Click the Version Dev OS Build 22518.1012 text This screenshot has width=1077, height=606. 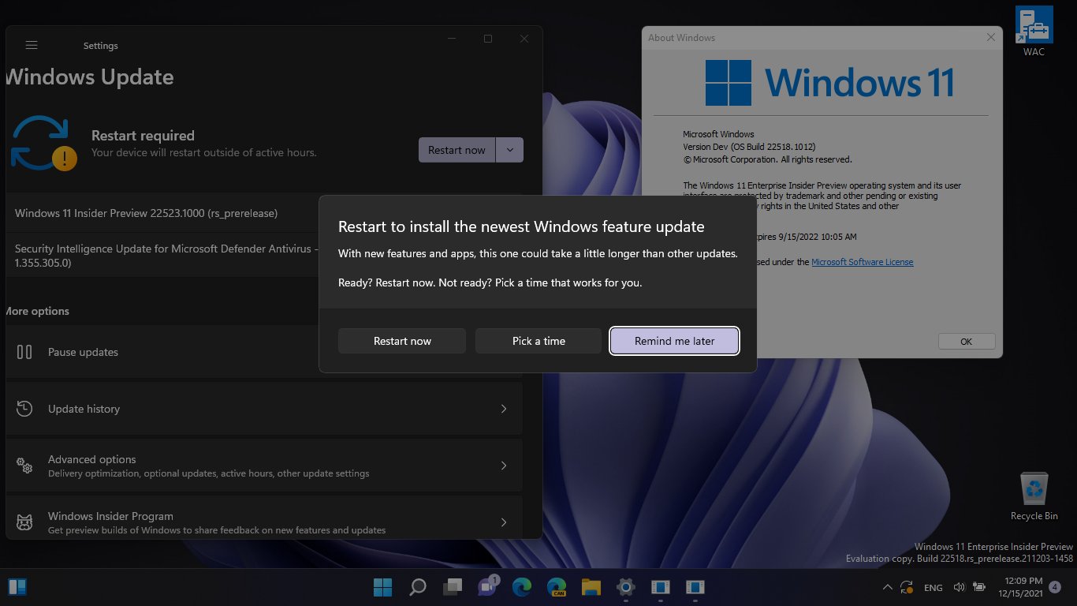(x=749, y=147)
